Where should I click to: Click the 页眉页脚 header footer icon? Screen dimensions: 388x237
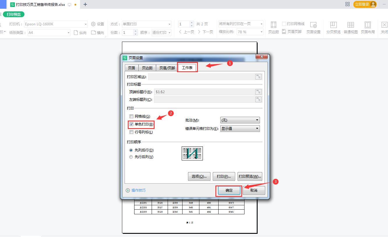(x=292, y=32)
